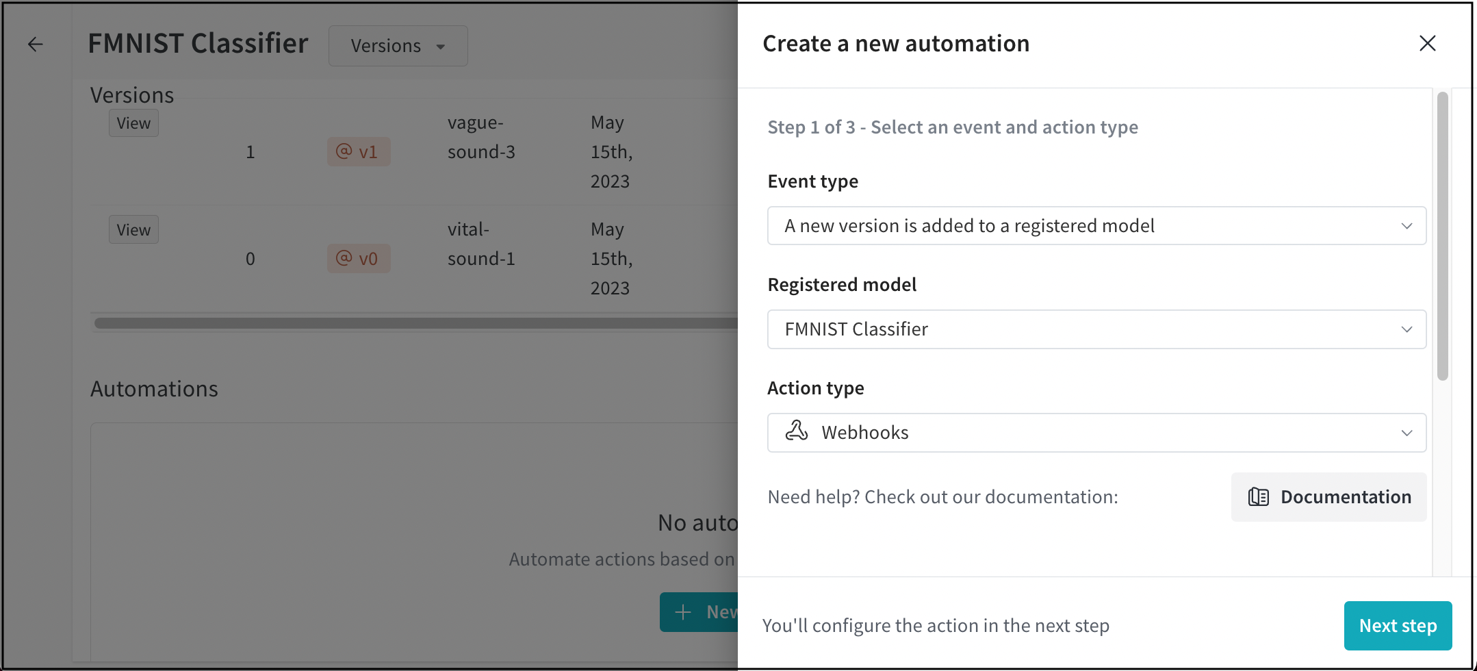The image size is (1477, 671).
Task: Click the back arrow icon
Action: coord(36,45)
